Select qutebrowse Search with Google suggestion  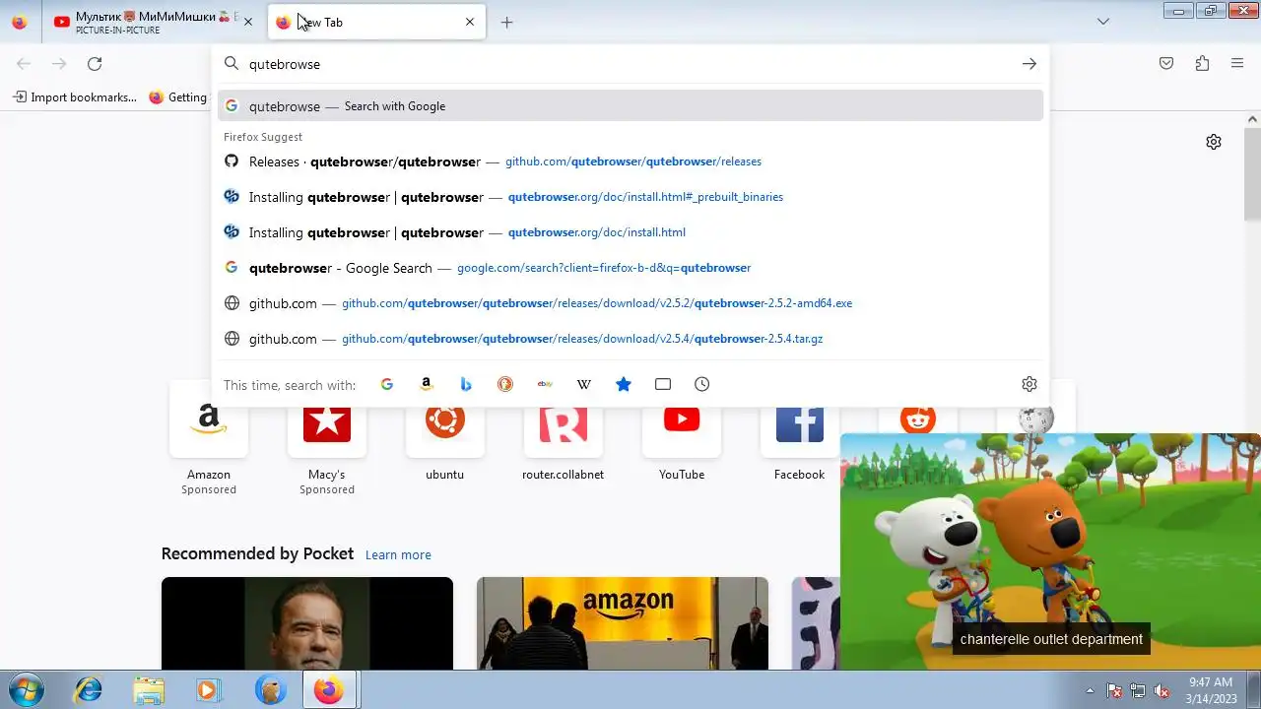click(630, 106)
